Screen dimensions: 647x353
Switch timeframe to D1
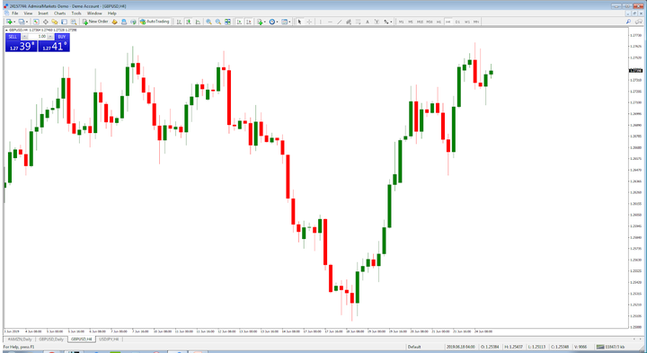point(457,22)
